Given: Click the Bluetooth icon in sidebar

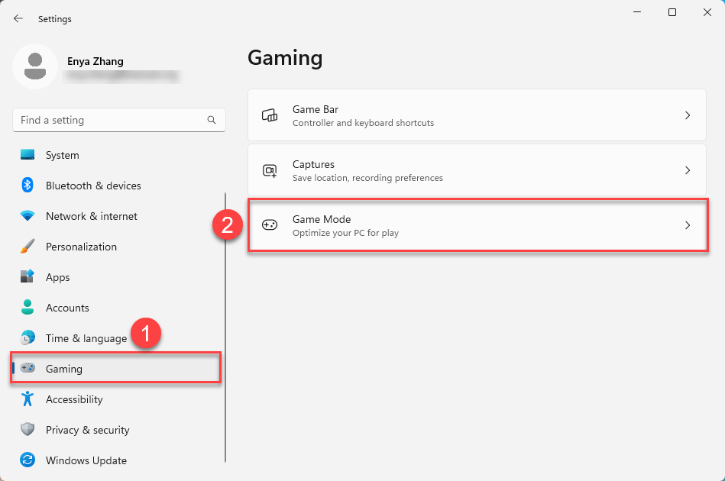Looking at the screenshot, I should tap(28, 186).
